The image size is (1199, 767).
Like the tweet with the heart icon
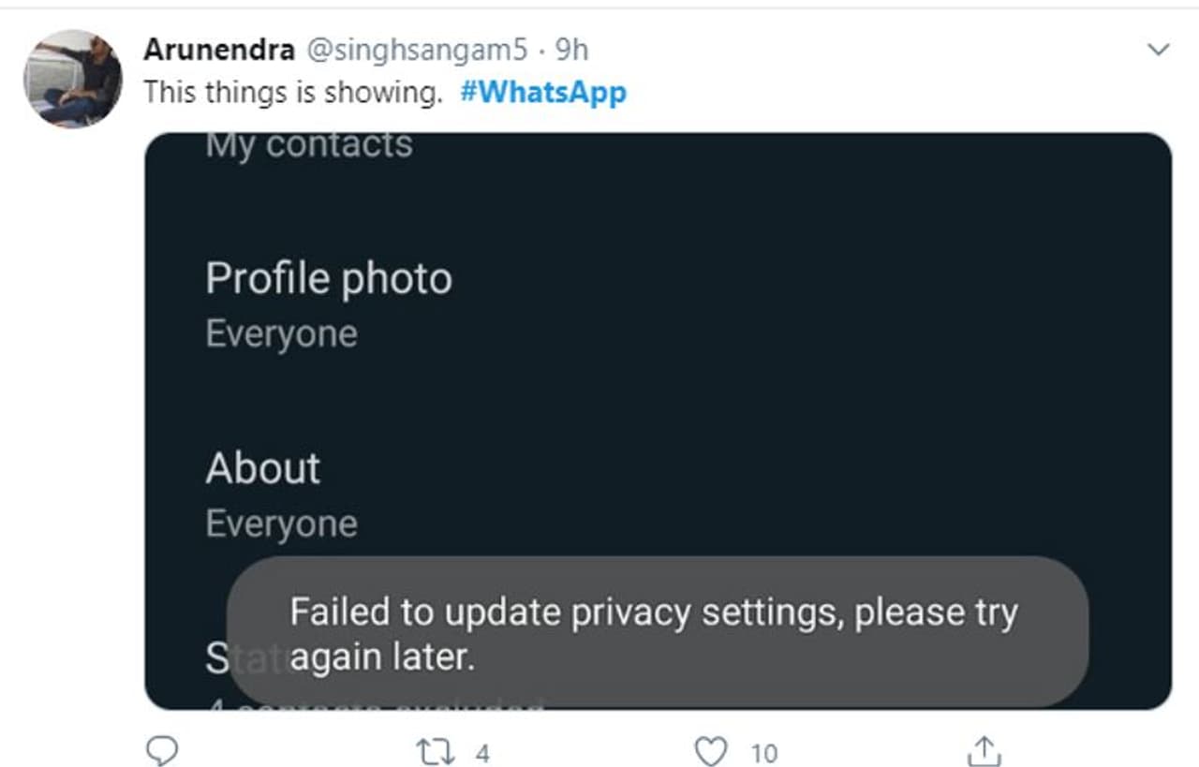[x=712, y=751]
